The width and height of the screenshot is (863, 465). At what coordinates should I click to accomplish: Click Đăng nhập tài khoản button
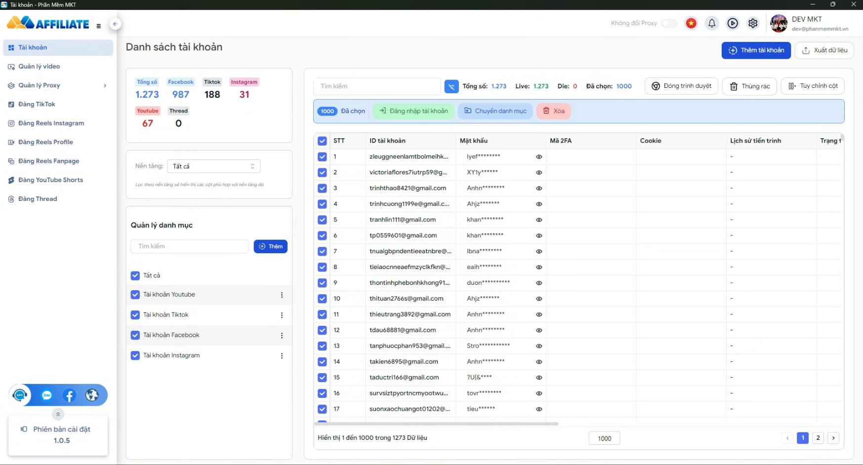point(413,111)
